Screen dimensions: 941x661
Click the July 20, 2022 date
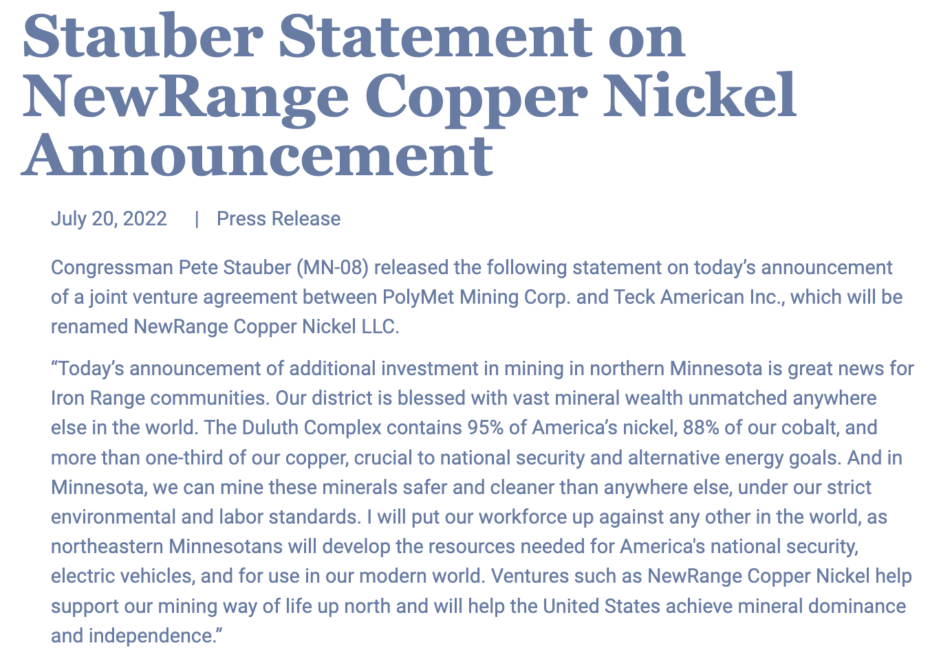click(109, 219)
